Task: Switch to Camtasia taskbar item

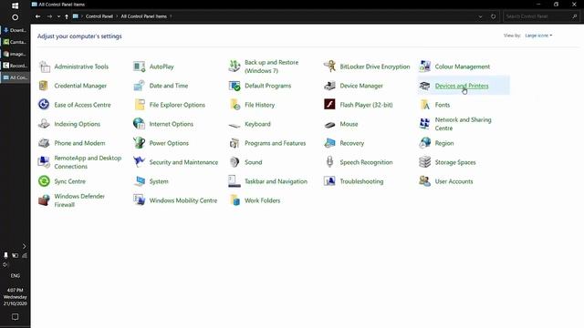Action: click(x=15, y=42)
